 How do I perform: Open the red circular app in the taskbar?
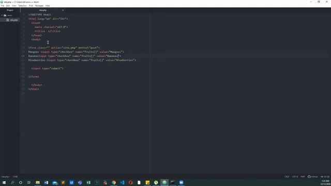coord(131,182)
